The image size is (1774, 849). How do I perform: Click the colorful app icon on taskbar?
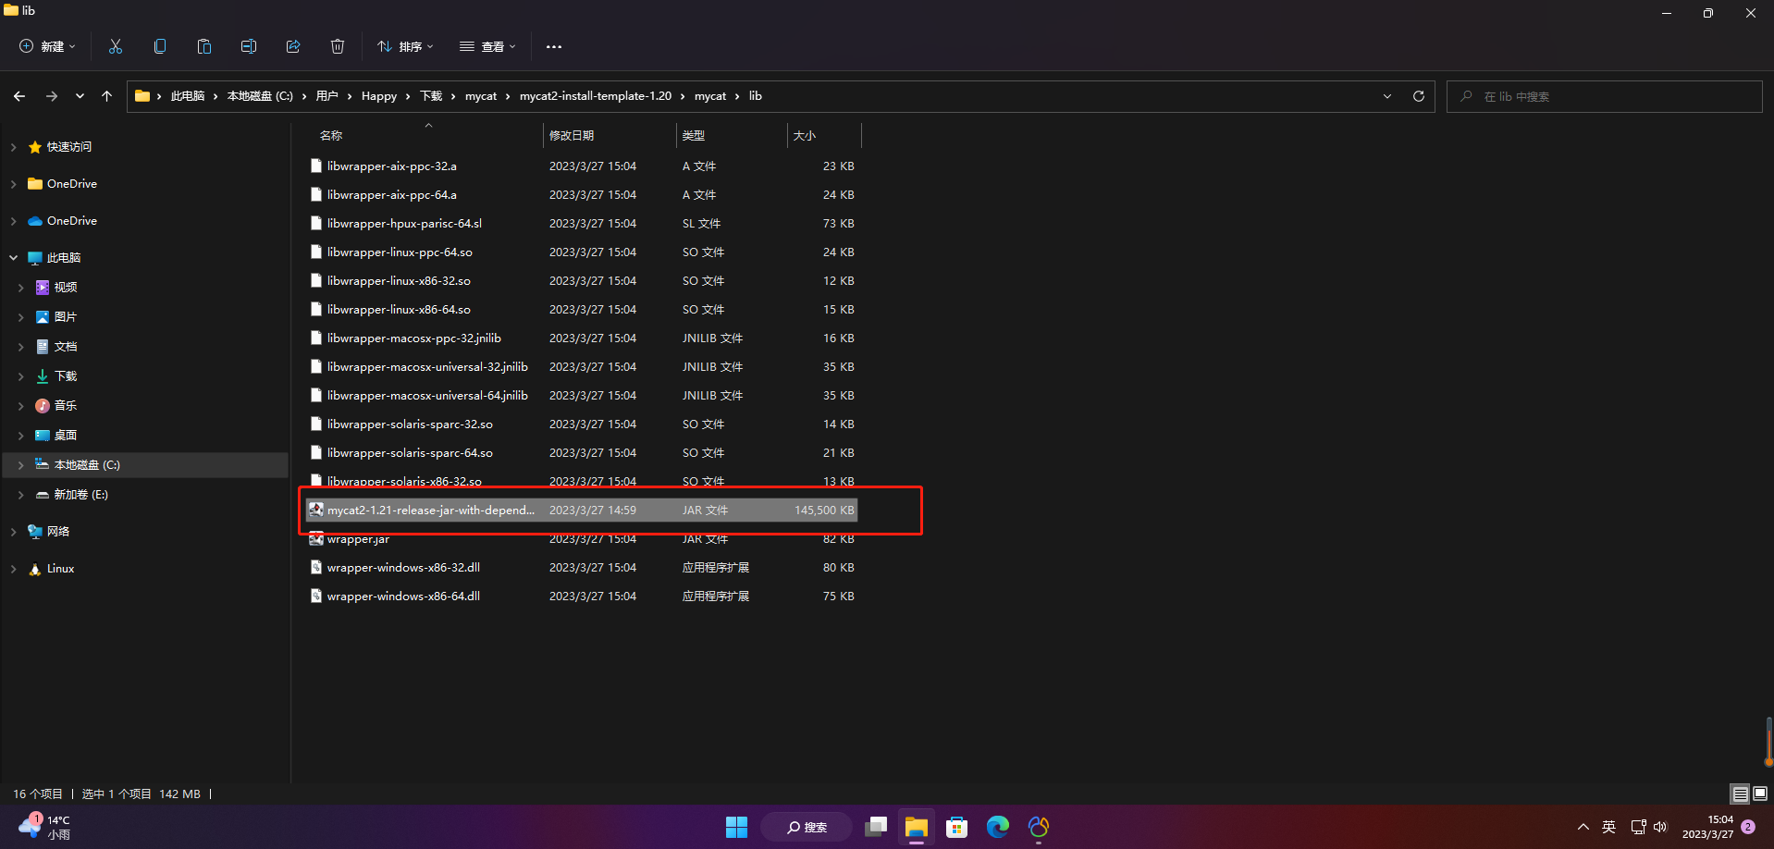pos(1039,827)
